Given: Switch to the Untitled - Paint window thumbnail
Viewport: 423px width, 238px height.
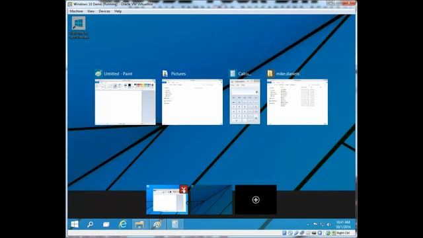Looking at the screenshot, I should (x=125, y=102).
